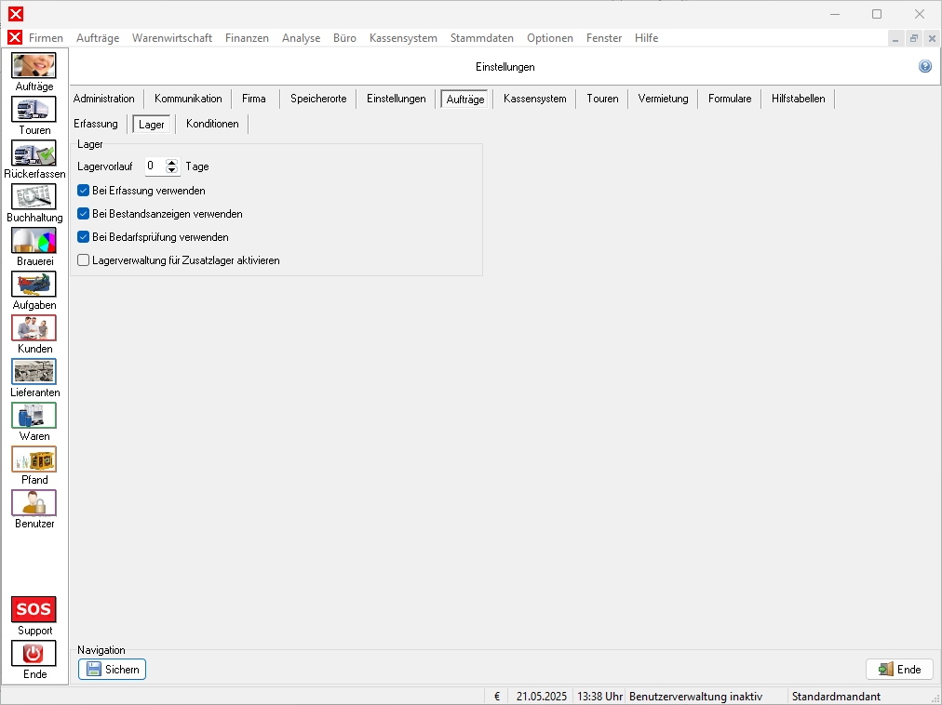Click into the Lagervorlauf value field

tap(154, 166)
